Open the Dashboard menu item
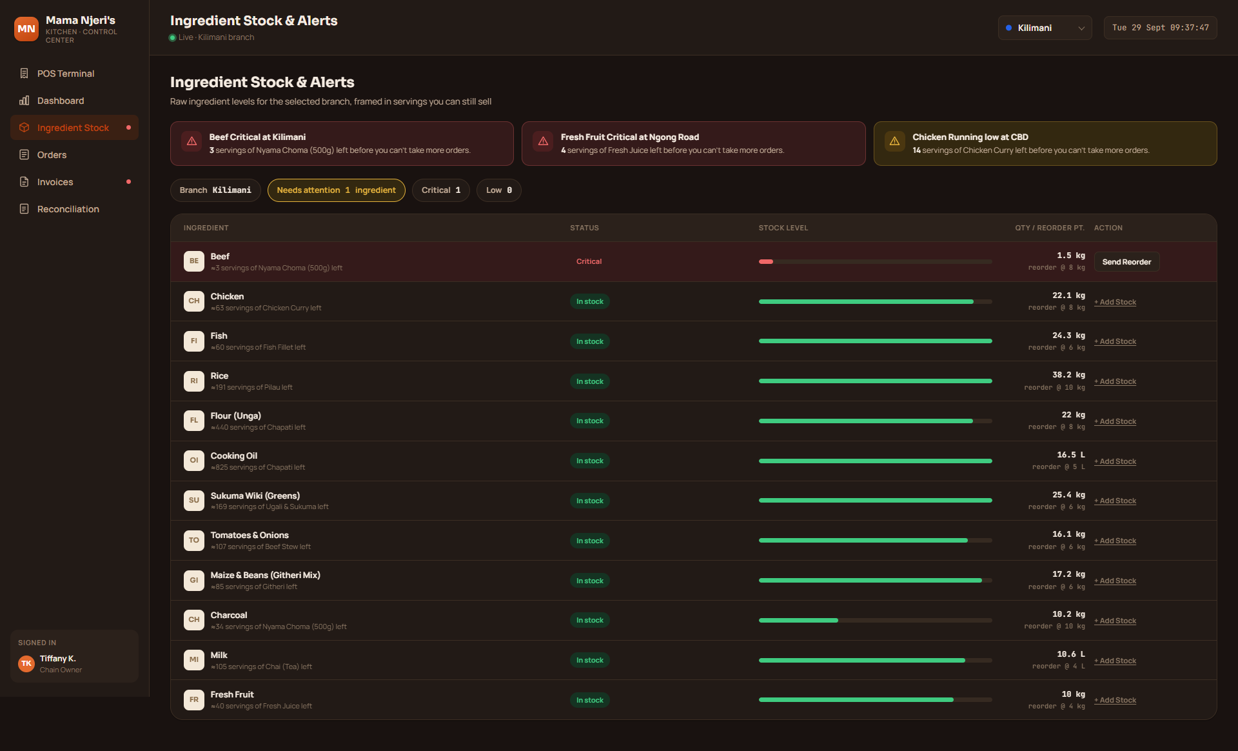Screen dimensions: 1238x751 [x=74, y=101]
